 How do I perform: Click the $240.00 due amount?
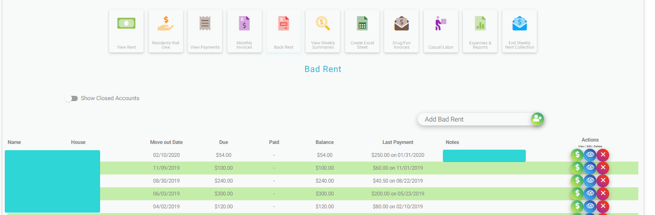pyautogui.click(x=224, y=181)
